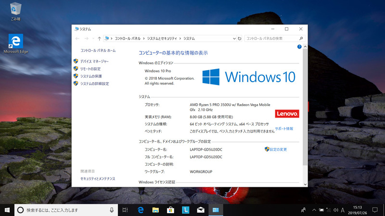Click the taskbar search box
Image resolution: width=385 pixels, height=216 pixels.
(x=66, y=210)
